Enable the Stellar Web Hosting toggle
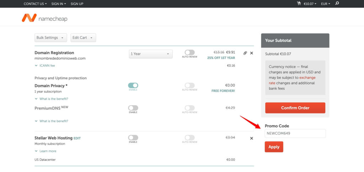Viewport: 364px width, 172px height. point(133,138)
